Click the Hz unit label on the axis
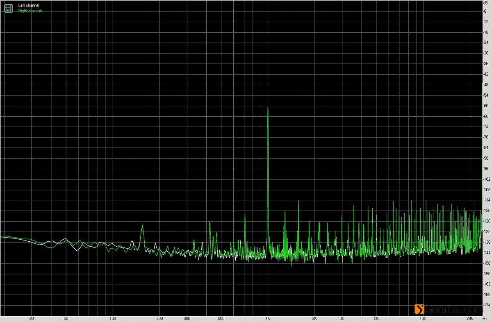 click(x=485, y=318)
